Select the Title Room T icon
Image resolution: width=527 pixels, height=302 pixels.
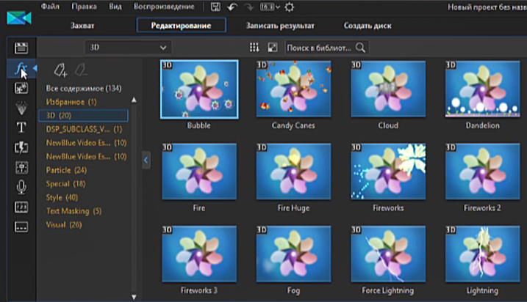[21, 127]
